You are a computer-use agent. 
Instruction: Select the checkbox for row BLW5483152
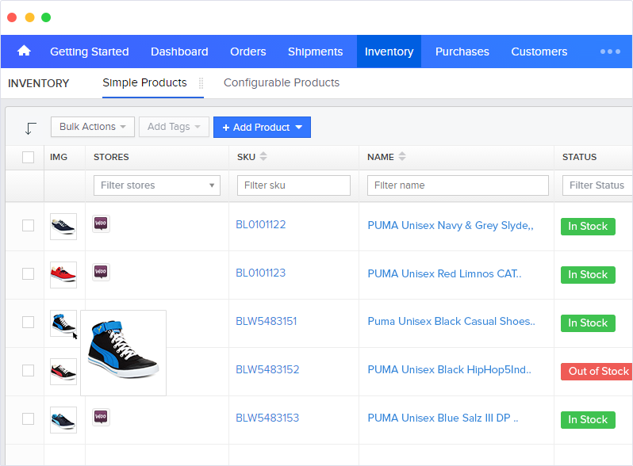(29, 371)
